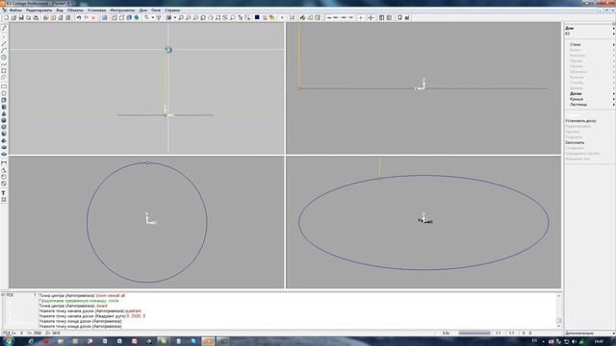Click the Save toolbar icon
Screen dimensions: 616x346
pyautogui.click(x=21, y=17)
